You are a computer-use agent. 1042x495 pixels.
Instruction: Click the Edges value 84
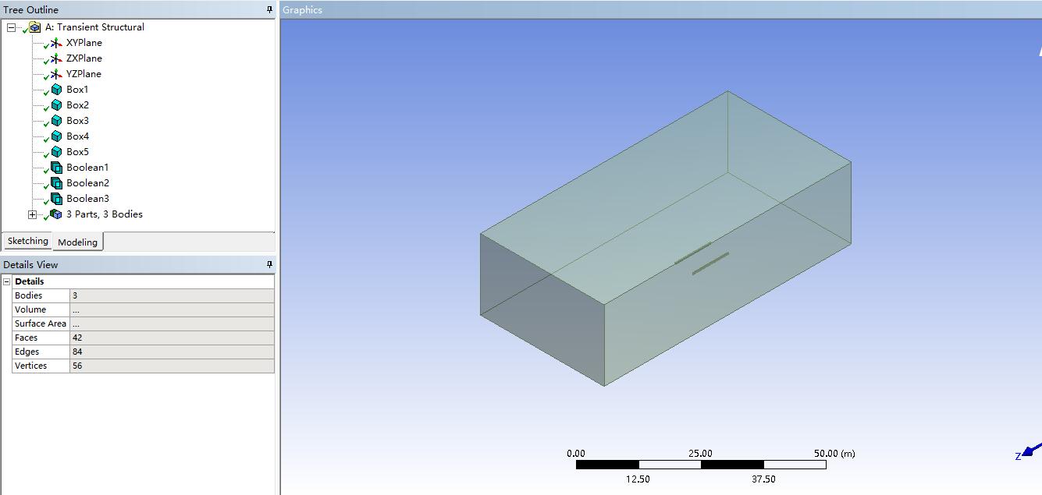coord(172,352)
